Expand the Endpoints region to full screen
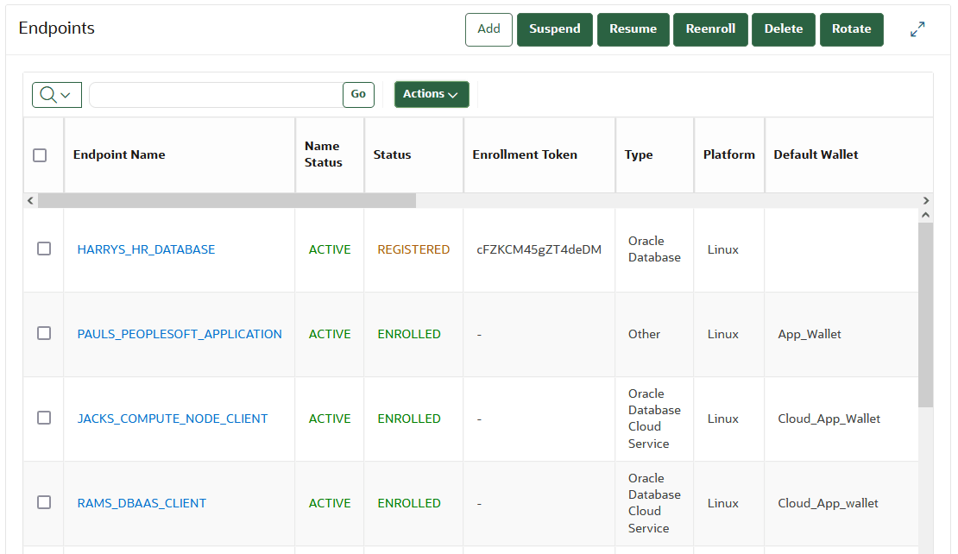 917,28
